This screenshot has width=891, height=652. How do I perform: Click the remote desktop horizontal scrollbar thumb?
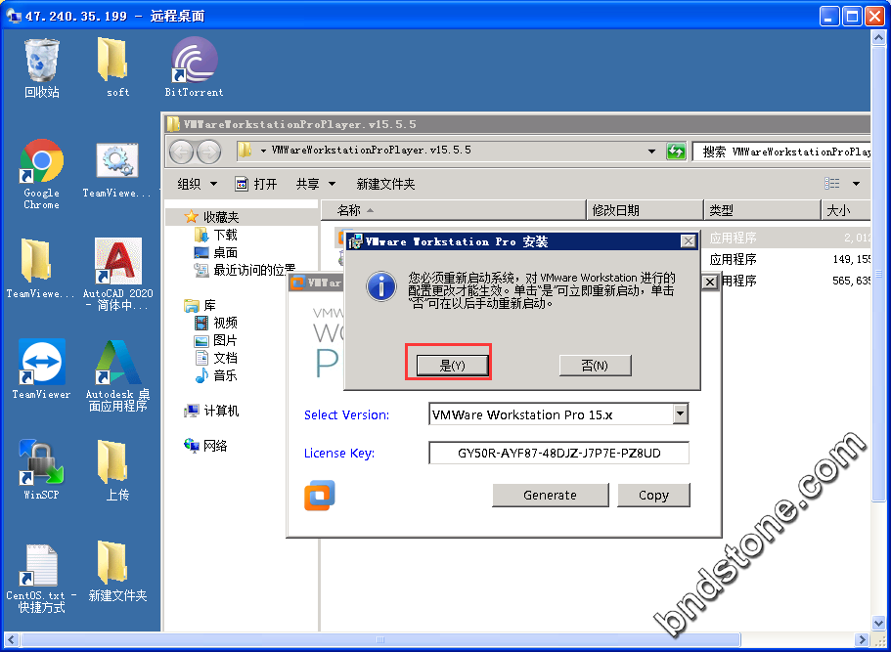coord(380,639)
